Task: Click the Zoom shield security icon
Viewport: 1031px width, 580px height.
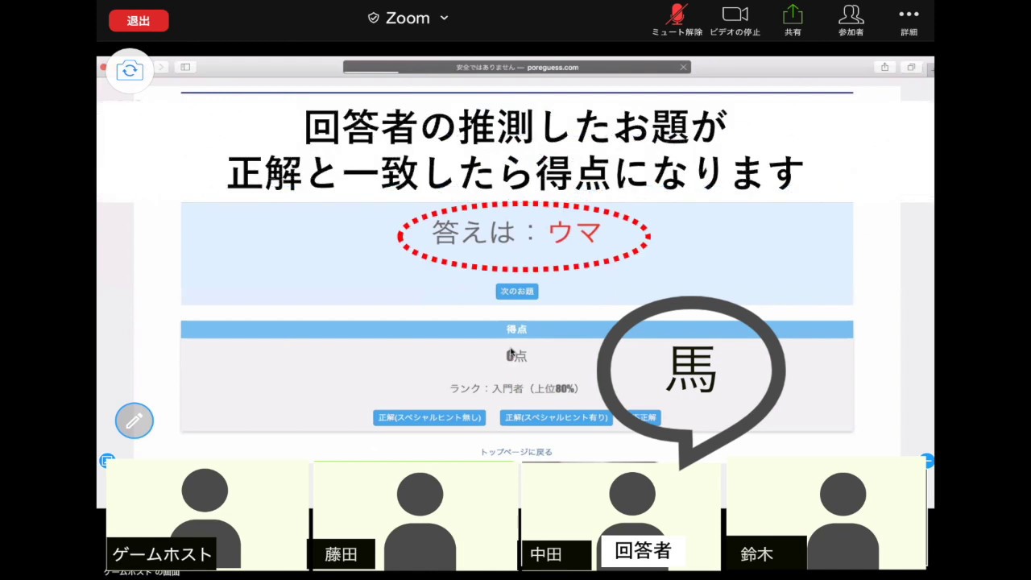Action: 373,18
